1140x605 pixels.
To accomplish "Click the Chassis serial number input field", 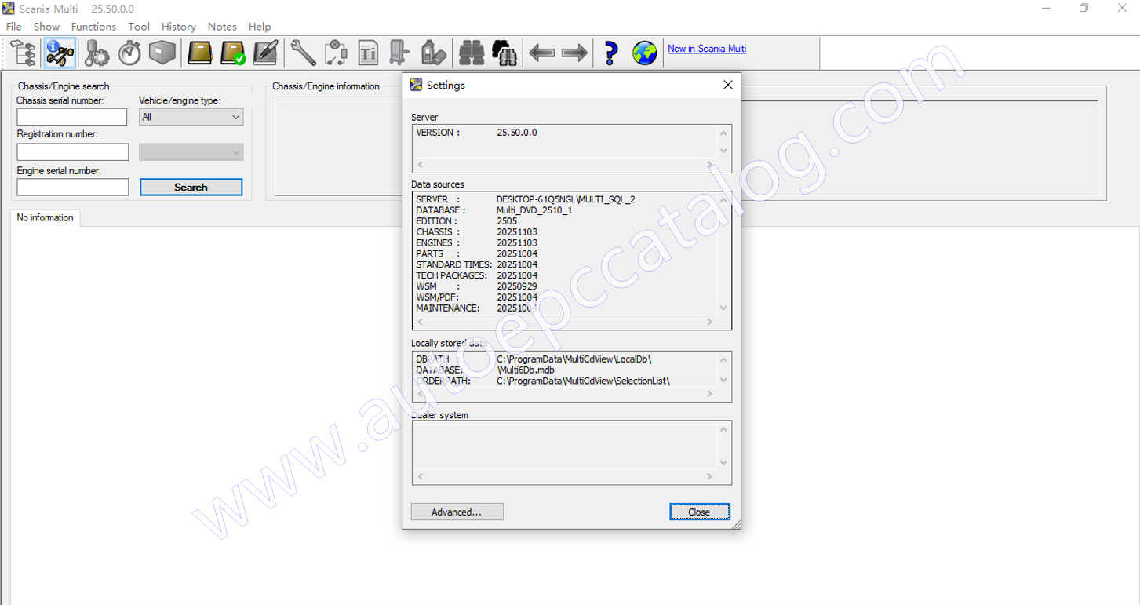I will 71,117.
